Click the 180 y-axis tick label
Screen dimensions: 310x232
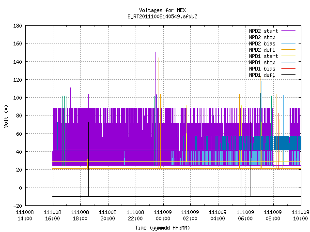[17, 26]
